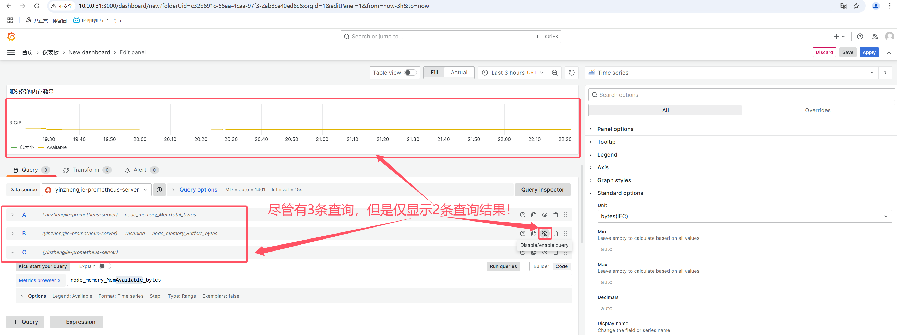
Task: Select the Fill display mode
Action: 434,72
